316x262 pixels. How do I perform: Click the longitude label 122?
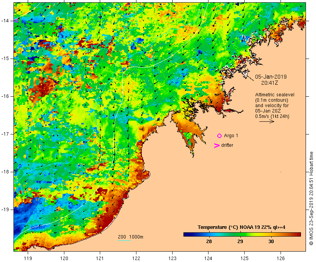136,258
